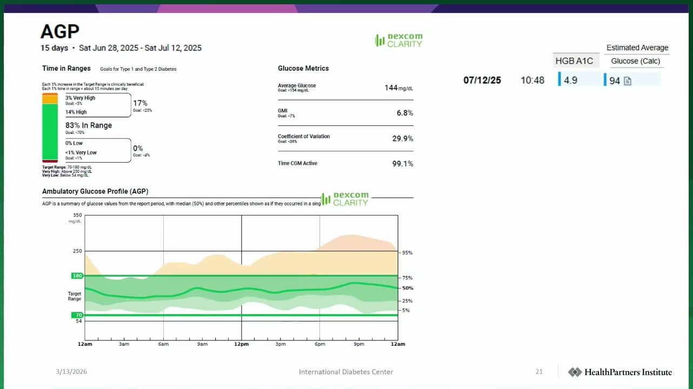
Task: Click the Dexcom Clarity logo above the glucose chart
Action: point(344,199)
